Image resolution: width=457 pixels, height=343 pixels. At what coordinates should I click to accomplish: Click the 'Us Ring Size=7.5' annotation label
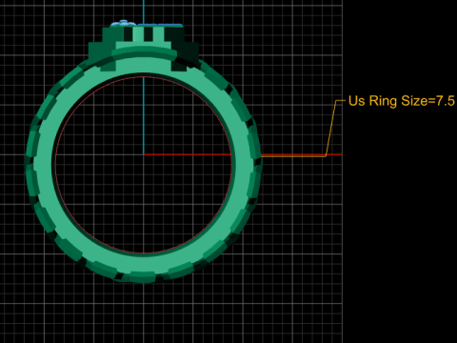click(402, 101)
